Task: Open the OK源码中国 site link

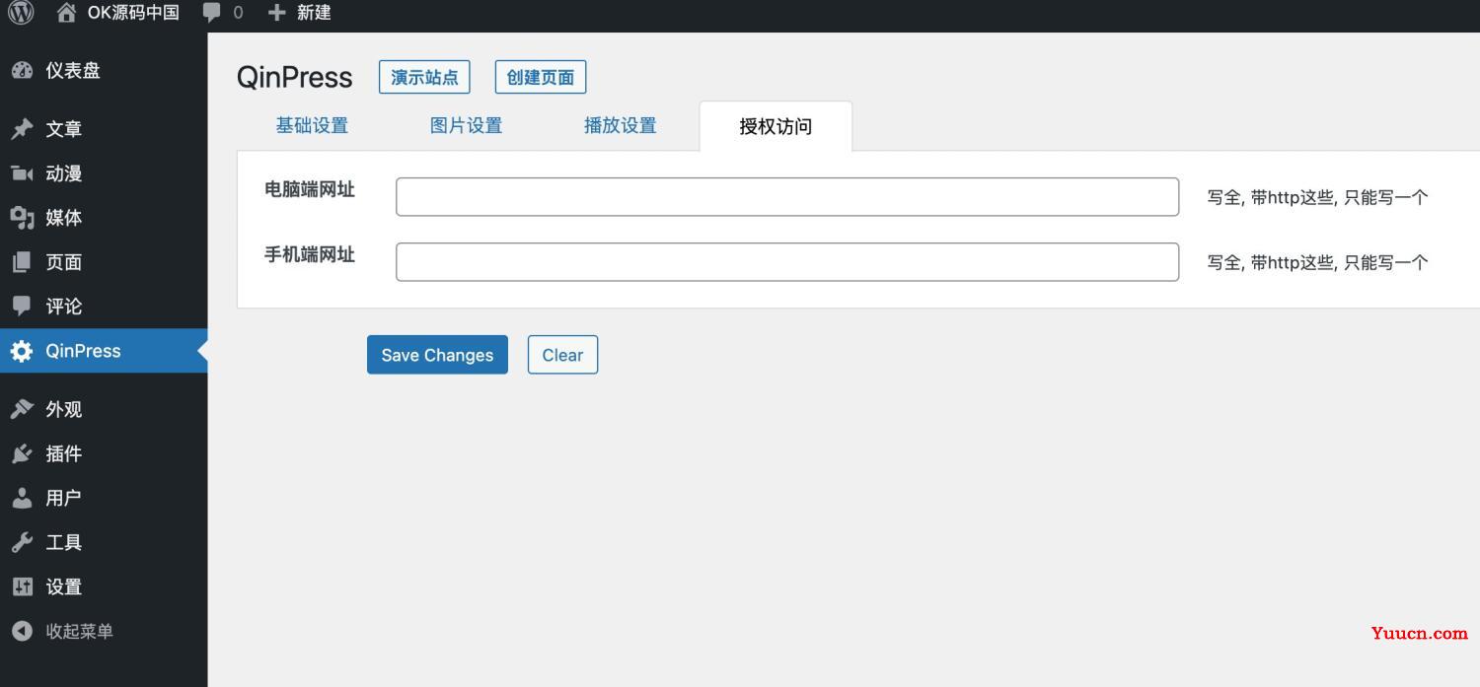Action: click(132, 13)
